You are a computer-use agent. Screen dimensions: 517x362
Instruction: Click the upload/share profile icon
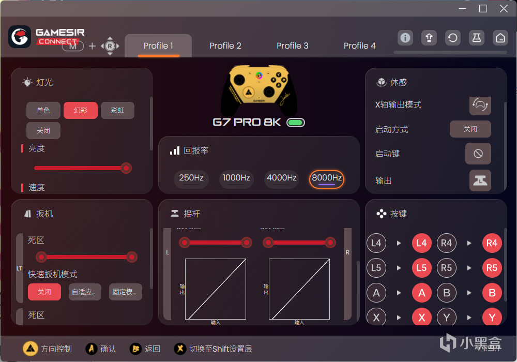[x=429, y=38]
